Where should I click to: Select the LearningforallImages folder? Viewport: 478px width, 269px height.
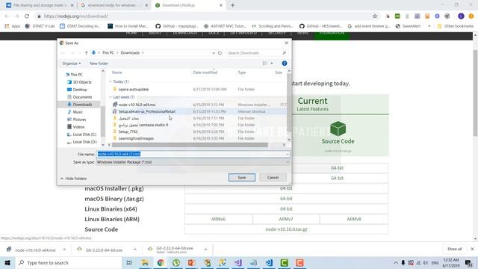[x=136, y=138]
